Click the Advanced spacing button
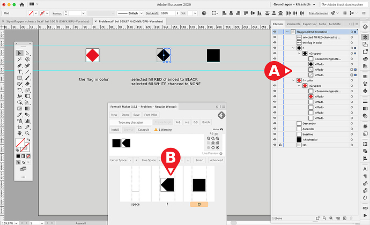The width and height of the screenshot is (370, 225). pyautogui.click(x=217, y=160)
